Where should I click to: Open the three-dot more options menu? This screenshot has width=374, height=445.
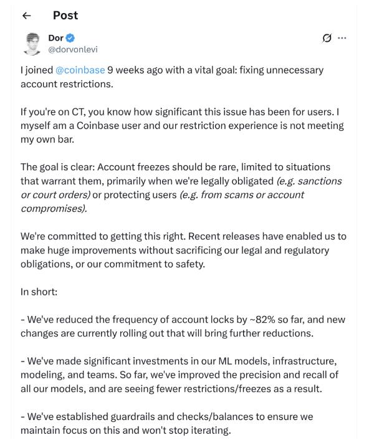[342, 38]
